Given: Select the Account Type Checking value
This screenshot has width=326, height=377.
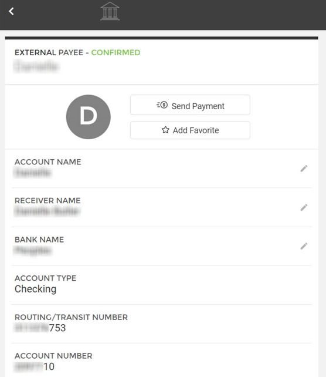Looking at the screenshot, I should [x=36, y=289].
